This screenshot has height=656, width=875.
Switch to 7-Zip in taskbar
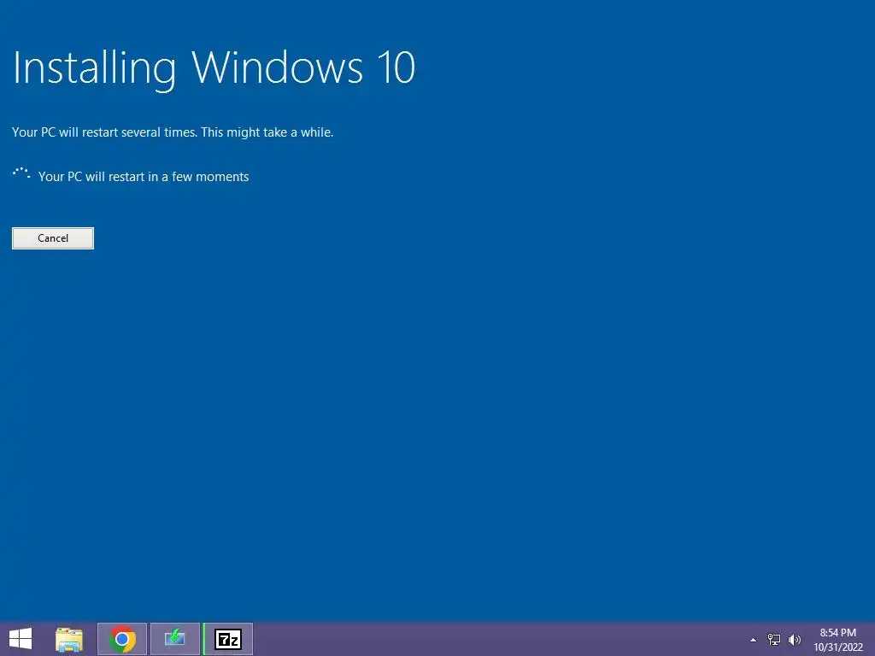pos(227,639)
